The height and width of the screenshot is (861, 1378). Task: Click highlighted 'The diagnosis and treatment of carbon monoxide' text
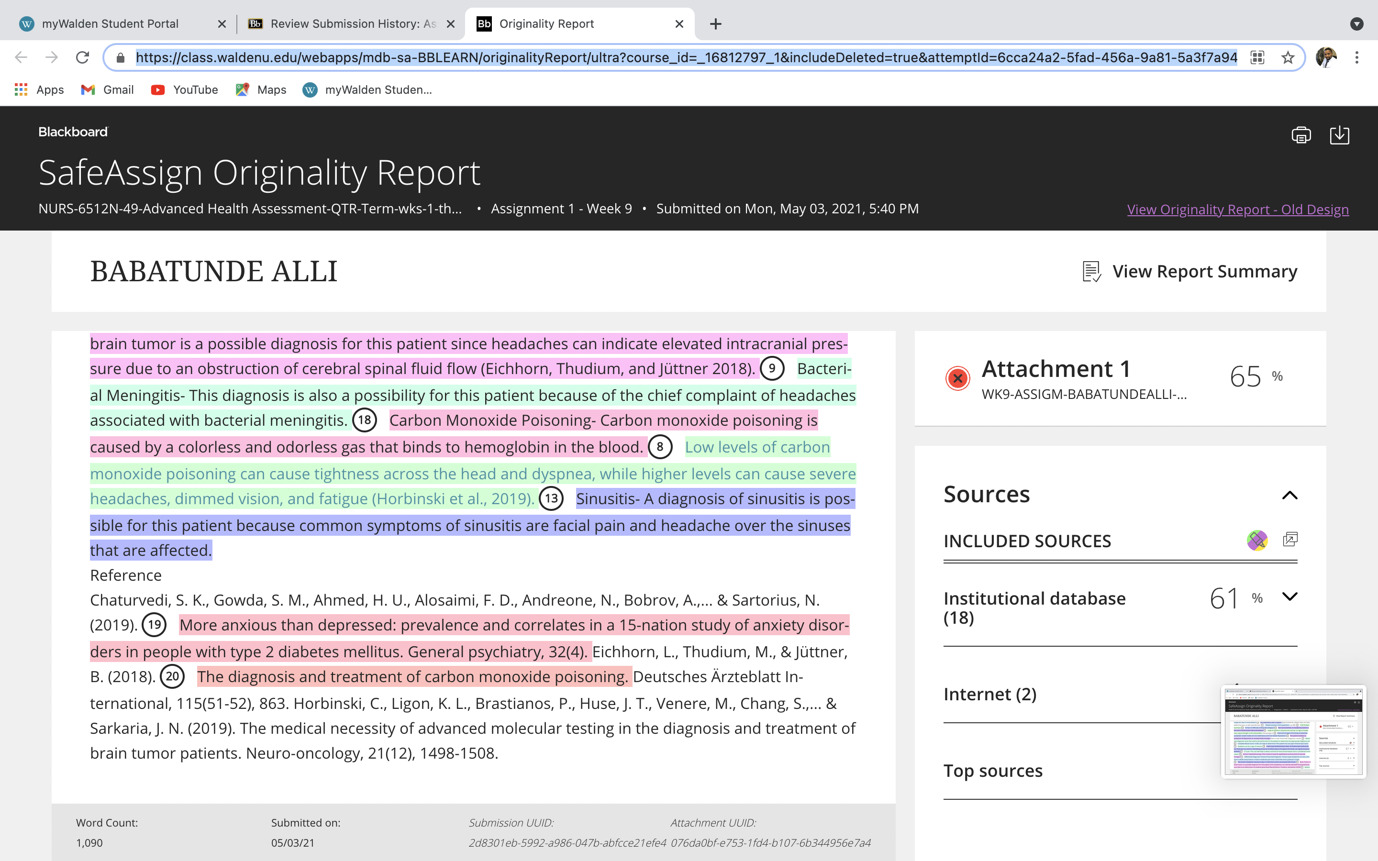click(x=414, y=676)
